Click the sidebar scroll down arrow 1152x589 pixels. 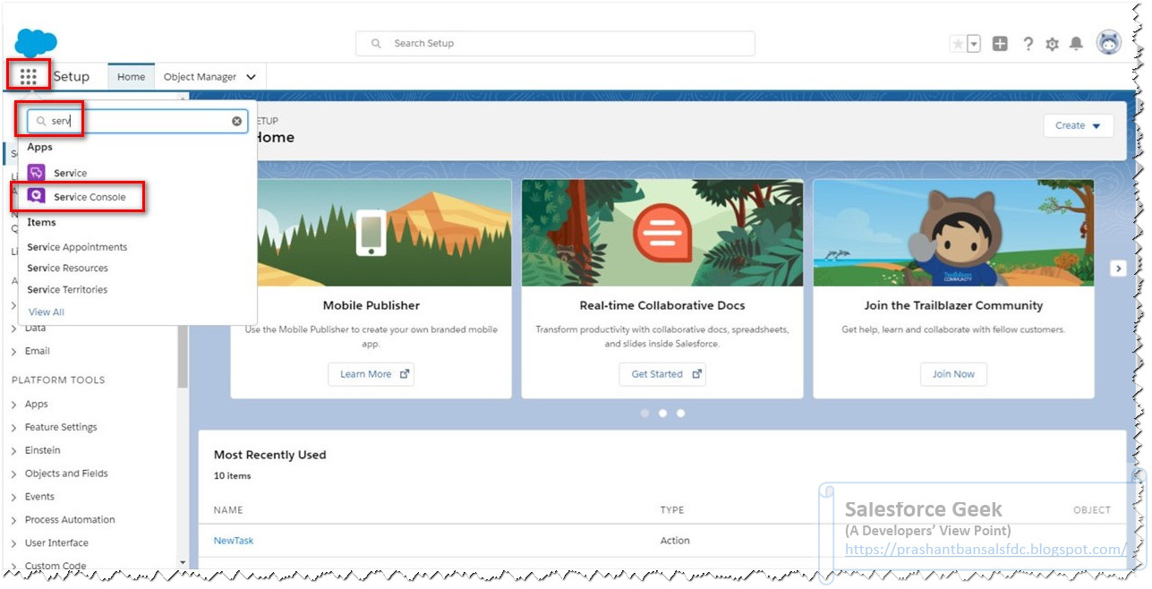[183, 563]
